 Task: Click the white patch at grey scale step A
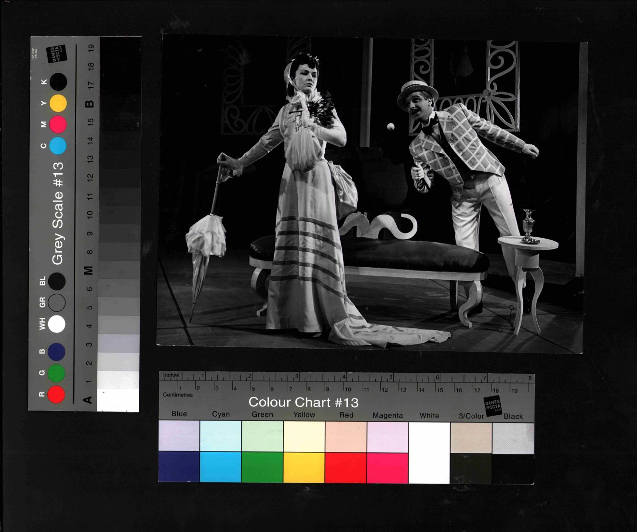[118, 400]
